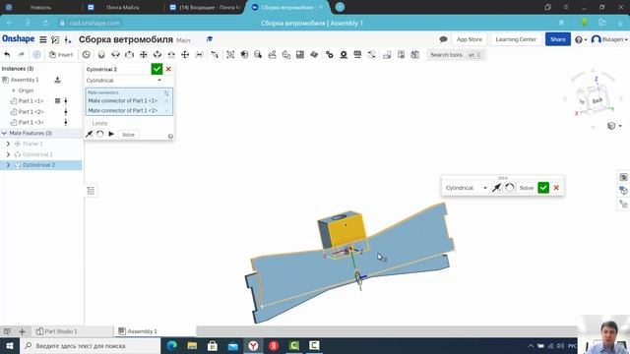Switch to Assembly 1 tab
The height and width of the screenshot is (354, 630).
point(138,331)
